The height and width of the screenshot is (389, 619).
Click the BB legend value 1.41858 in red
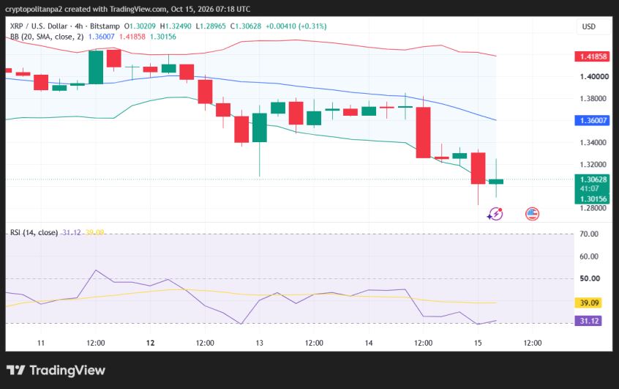(x=132, y=37)
